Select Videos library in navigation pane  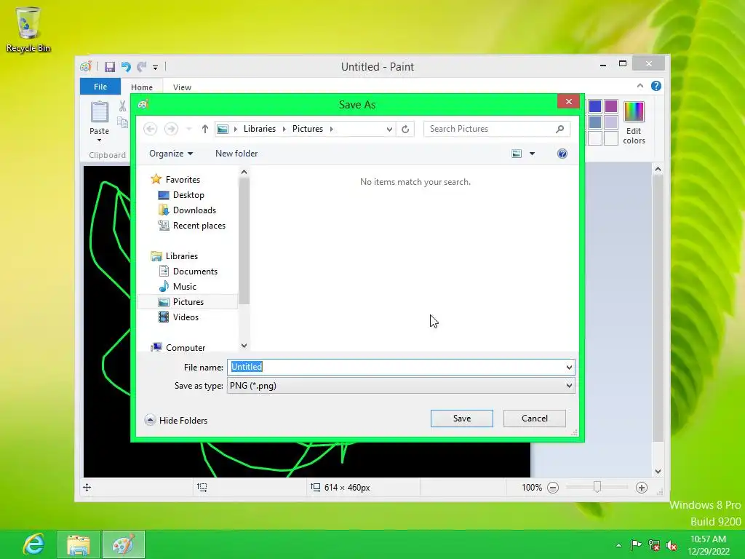point(186,317)
